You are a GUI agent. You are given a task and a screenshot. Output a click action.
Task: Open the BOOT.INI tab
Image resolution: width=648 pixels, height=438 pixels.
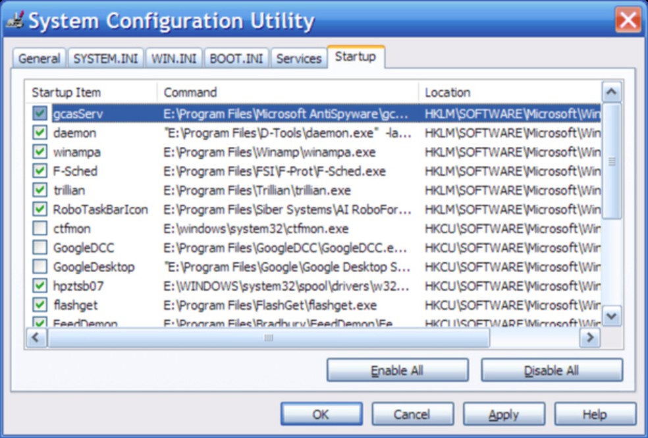click(x=236, y=59)
